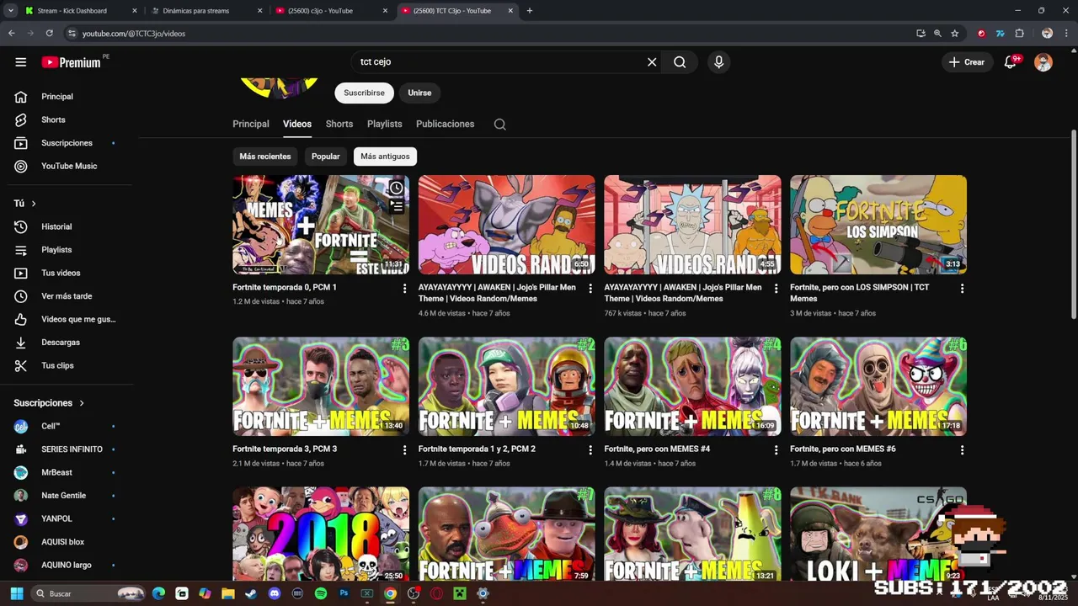Image resolution: width=1078 pixels, height=606 pixels.
Task: Switch to Dinámicas para streams tab
Action: pos(207,11)
